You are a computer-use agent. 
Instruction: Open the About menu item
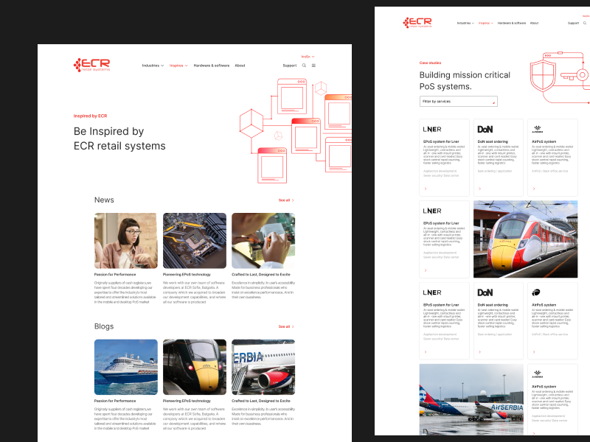point(240,65)
